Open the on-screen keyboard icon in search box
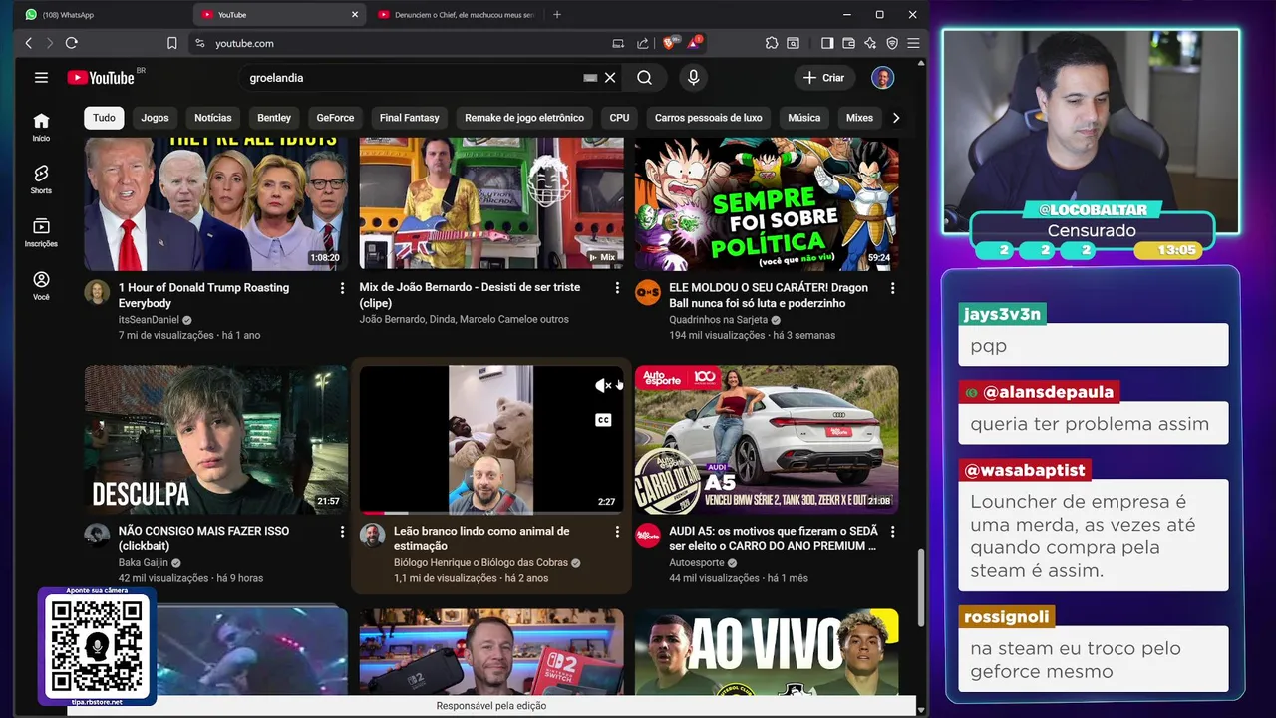The width and height of the screenshot is (1276, 718). (x=590, y=78)
